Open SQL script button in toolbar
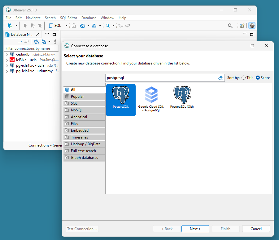279x240 pixels. [x=55, y=26]
